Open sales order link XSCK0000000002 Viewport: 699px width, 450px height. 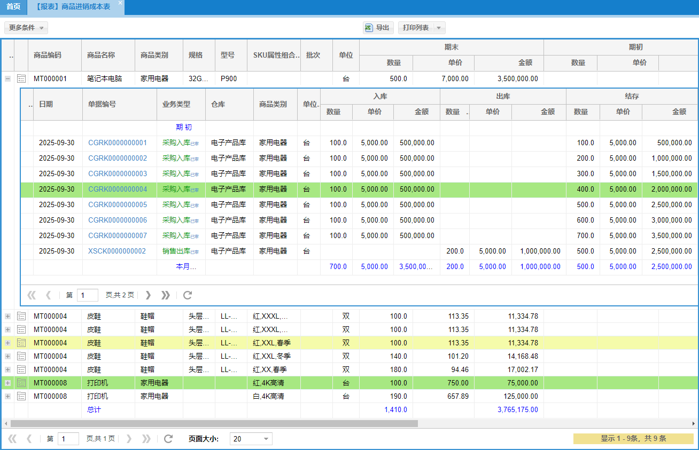[x=116, y=251]
